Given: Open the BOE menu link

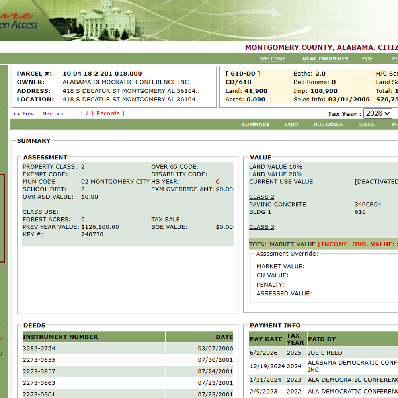Looking at the screenshot, I should [367, 59].
